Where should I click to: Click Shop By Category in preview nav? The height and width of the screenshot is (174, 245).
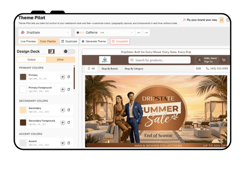coord(134,69)
